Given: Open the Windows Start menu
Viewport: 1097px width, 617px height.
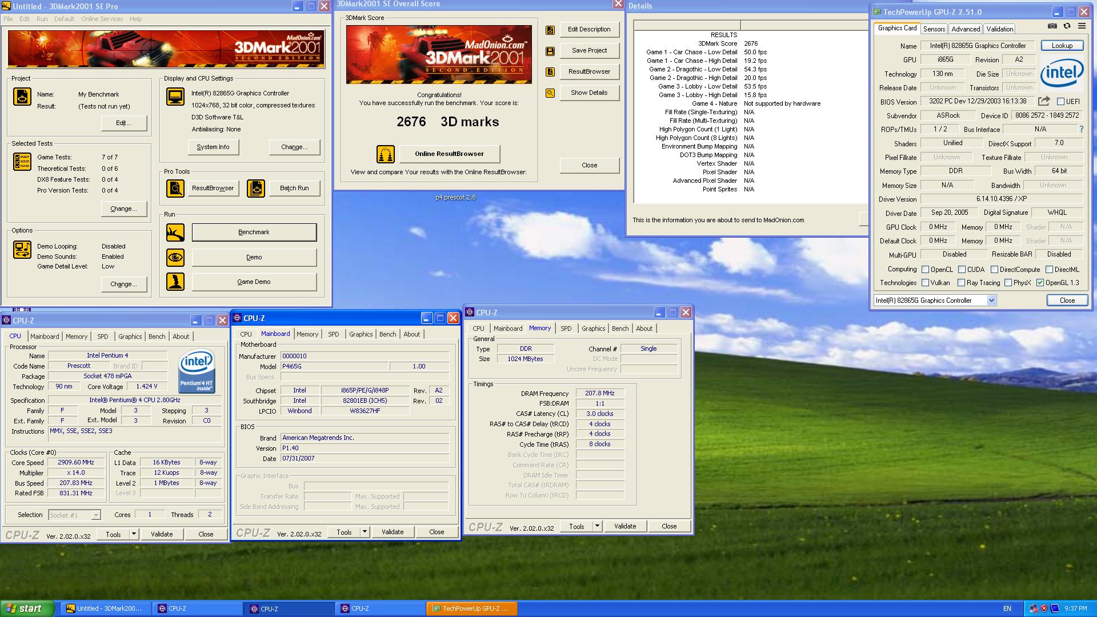Looking at the screenshot, I should (x=27, y=608).
